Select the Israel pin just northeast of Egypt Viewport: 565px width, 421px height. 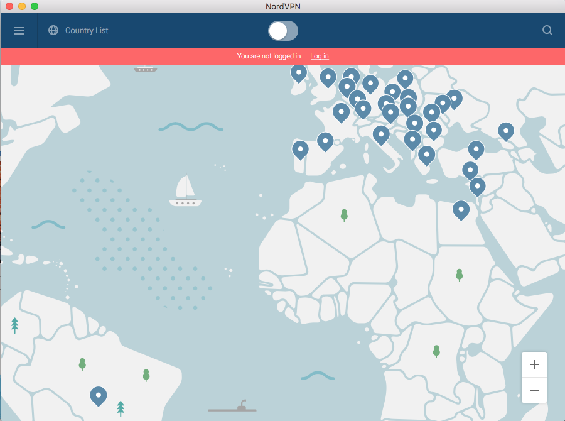[x=477, y=186]
